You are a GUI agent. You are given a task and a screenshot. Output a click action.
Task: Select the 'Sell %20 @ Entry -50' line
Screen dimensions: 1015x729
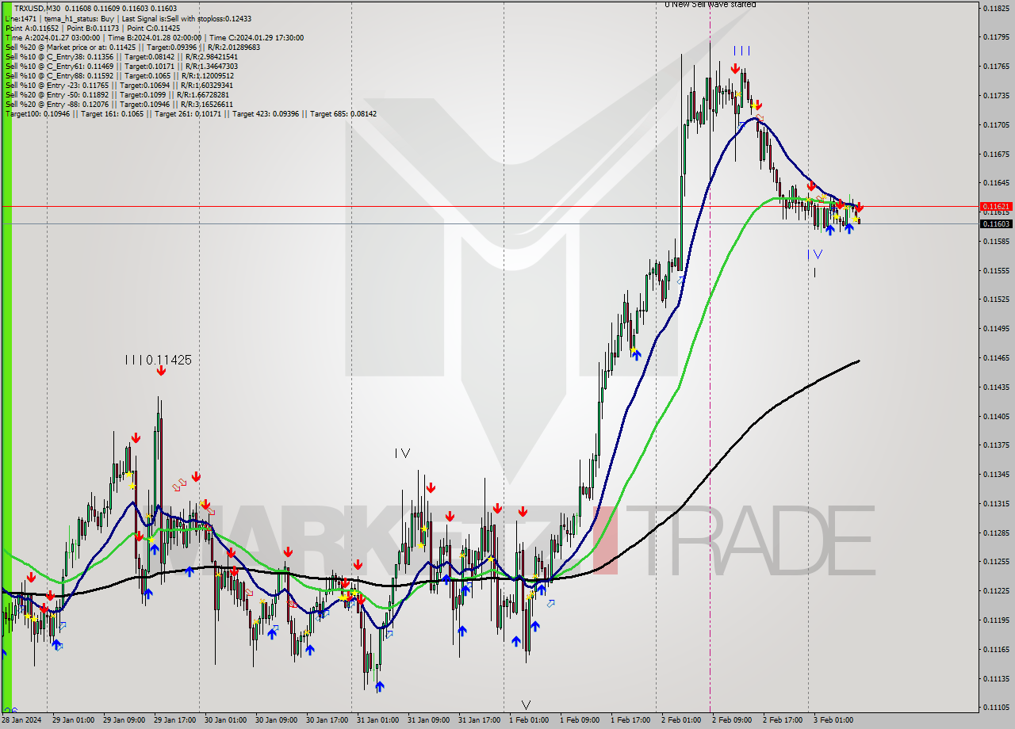click(119, 94)
